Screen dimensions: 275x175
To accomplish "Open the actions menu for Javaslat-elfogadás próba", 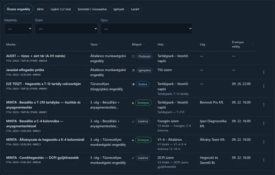I will coord(264,72).
